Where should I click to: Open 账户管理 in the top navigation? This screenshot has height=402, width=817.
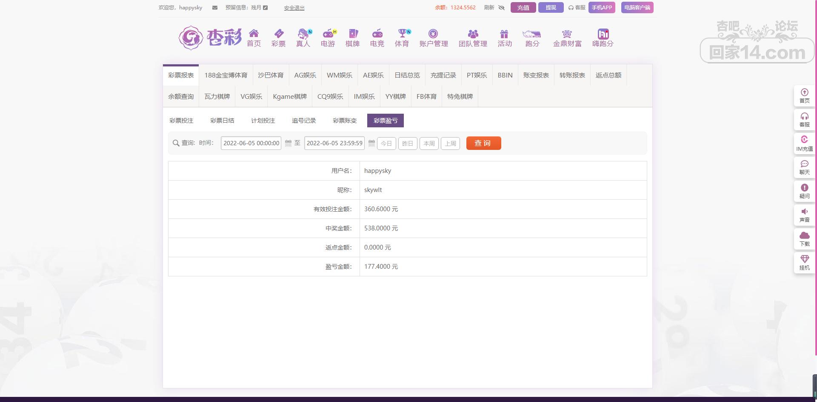434,38
